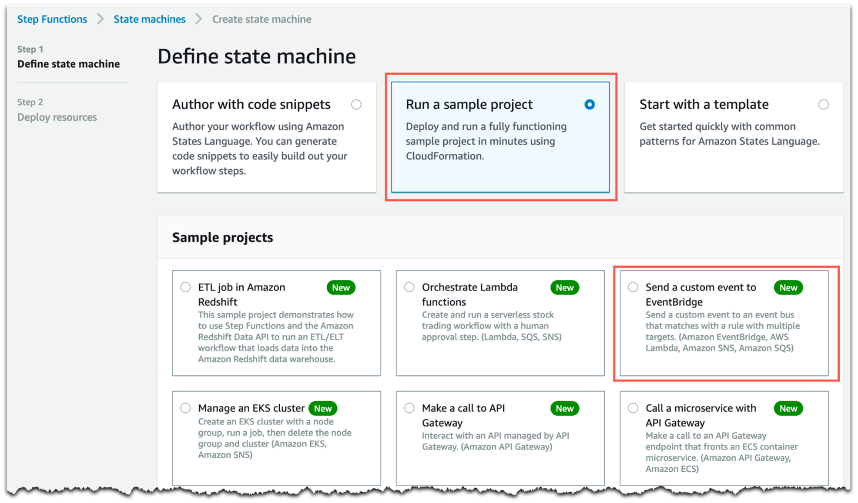Click the New badge on ETL job card
Image resolution: width=858 pixels, height=503 pixels.
pyautogui.click(x=341, y=288)
